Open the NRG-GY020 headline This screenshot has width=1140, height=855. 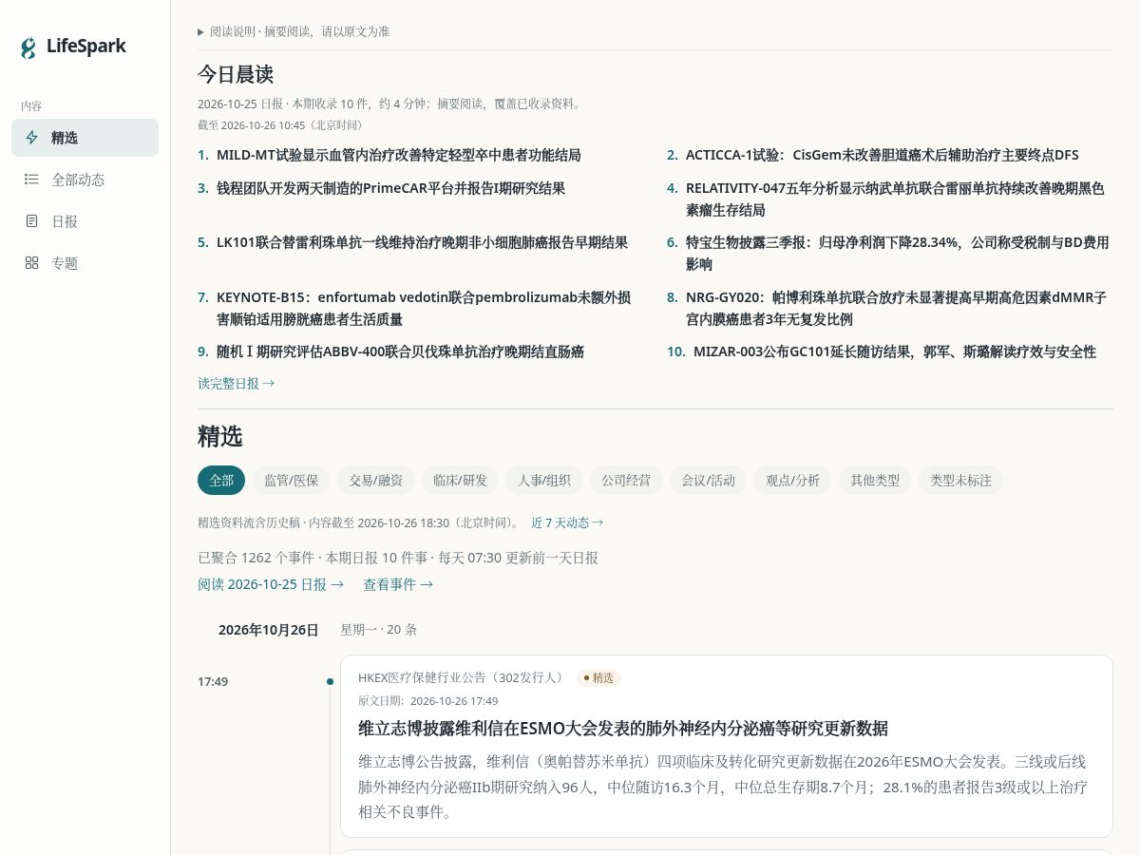point(897,309)
